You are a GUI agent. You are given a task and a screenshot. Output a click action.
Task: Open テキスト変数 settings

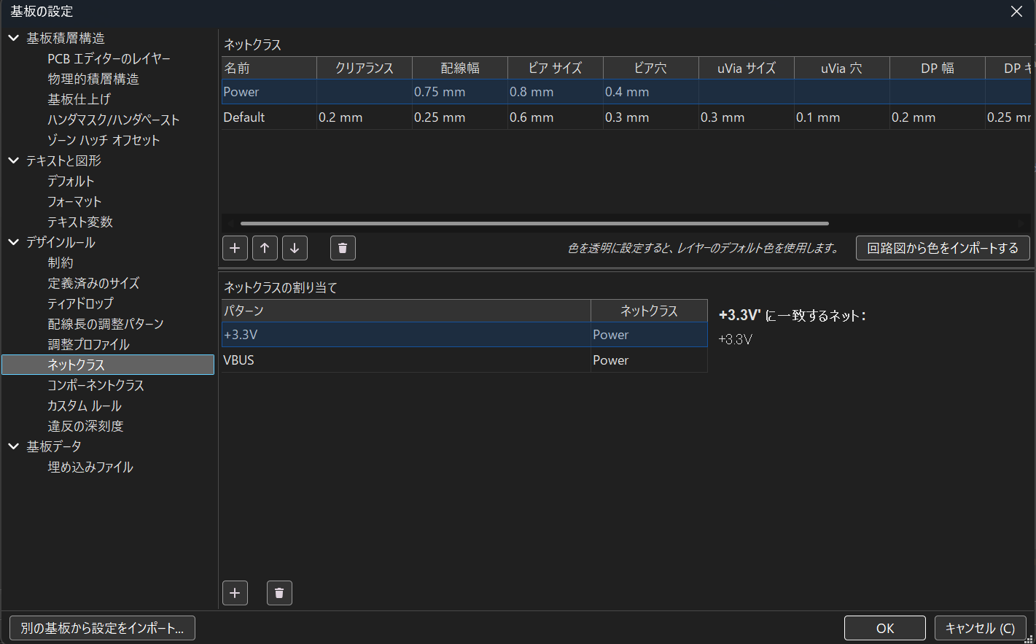click(80, 222)
